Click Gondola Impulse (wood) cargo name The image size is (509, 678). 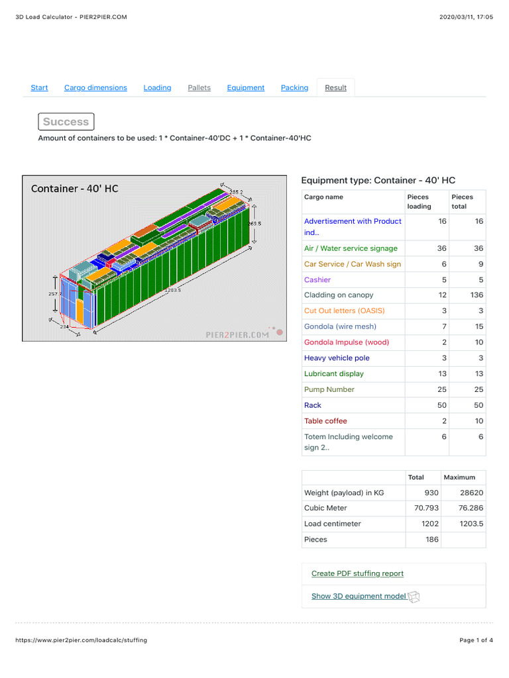click(347, 342)
